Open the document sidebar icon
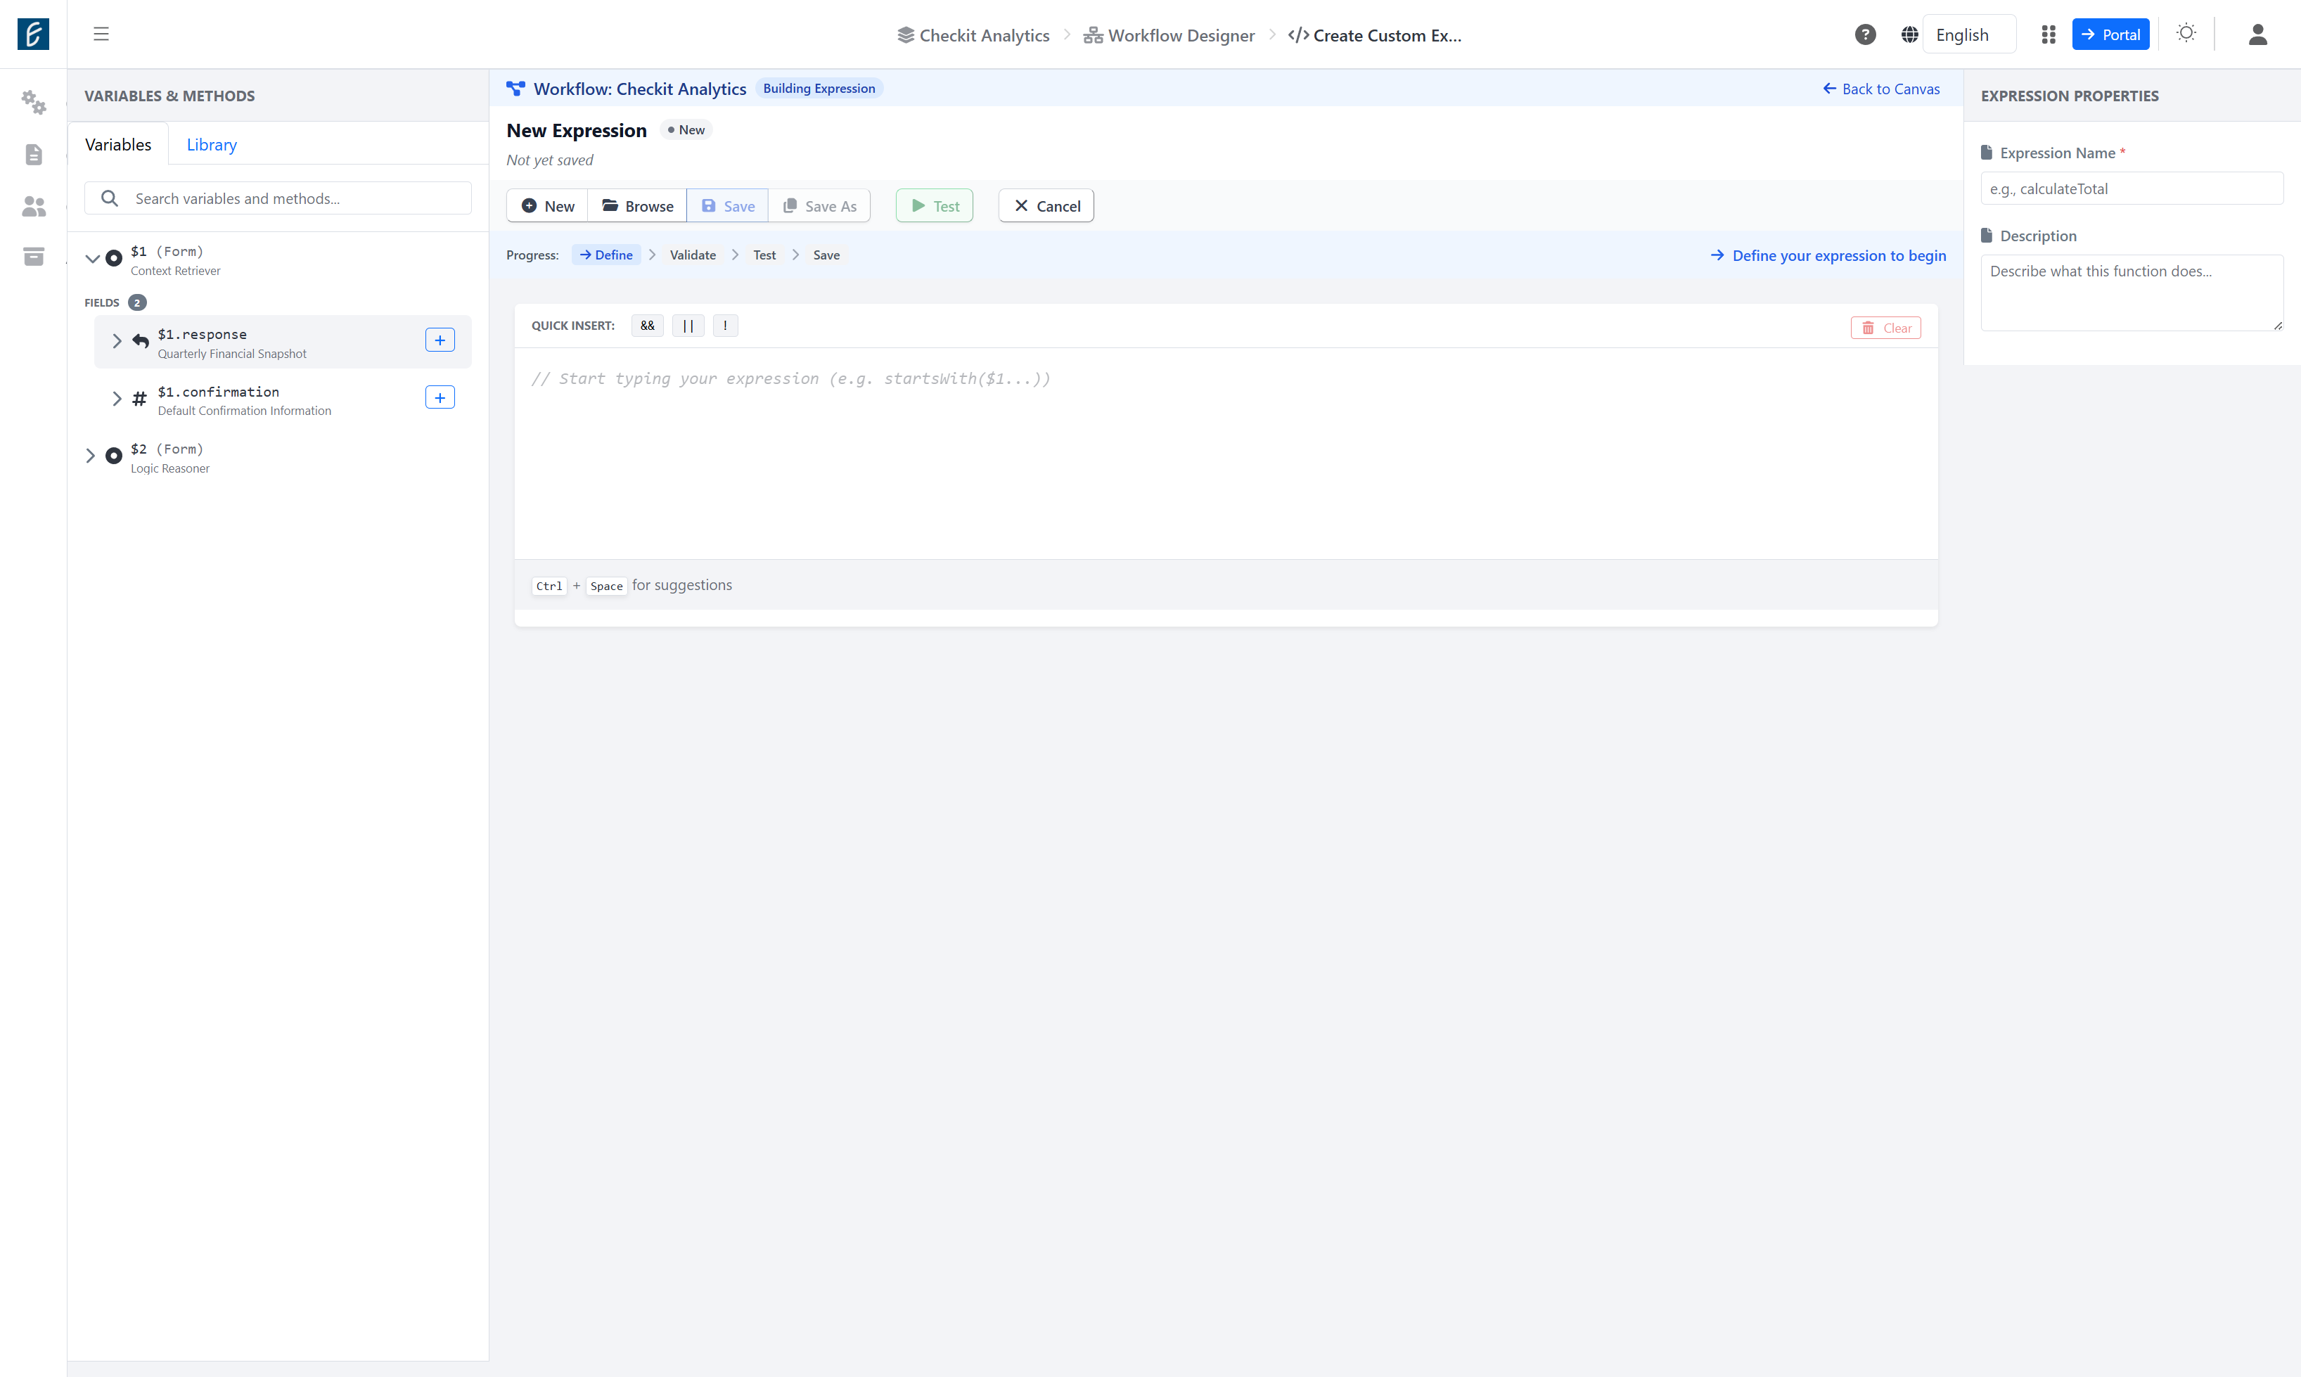The image size is (2301, 1377). [x=33, y=154]
